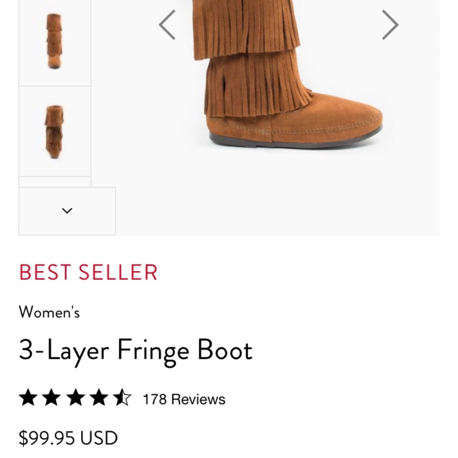
Task: Open the 178 Reviews link
Action: (184, 399)
